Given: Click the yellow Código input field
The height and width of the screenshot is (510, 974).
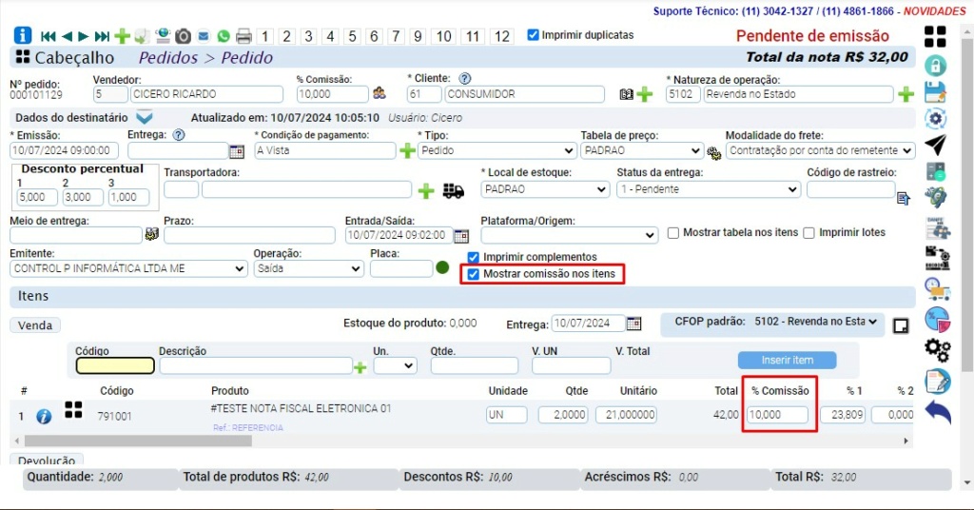Looking at the screenshot, I should [115, 366].
